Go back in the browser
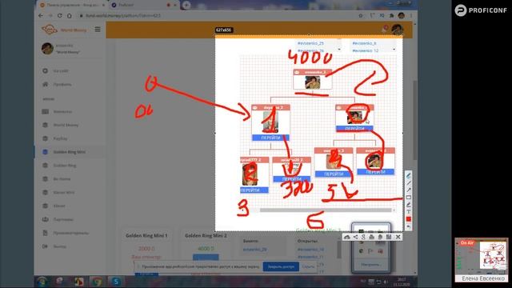512x288 pixels. tap(41, 16)
